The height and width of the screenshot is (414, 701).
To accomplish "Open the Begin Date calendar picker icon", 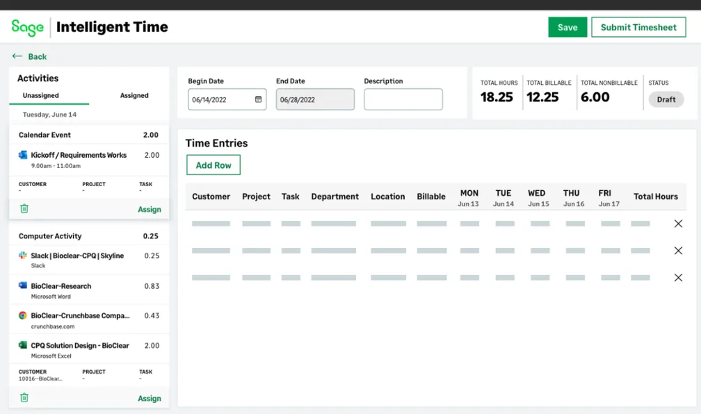I will pyautogui.click(x=259, y=99).
